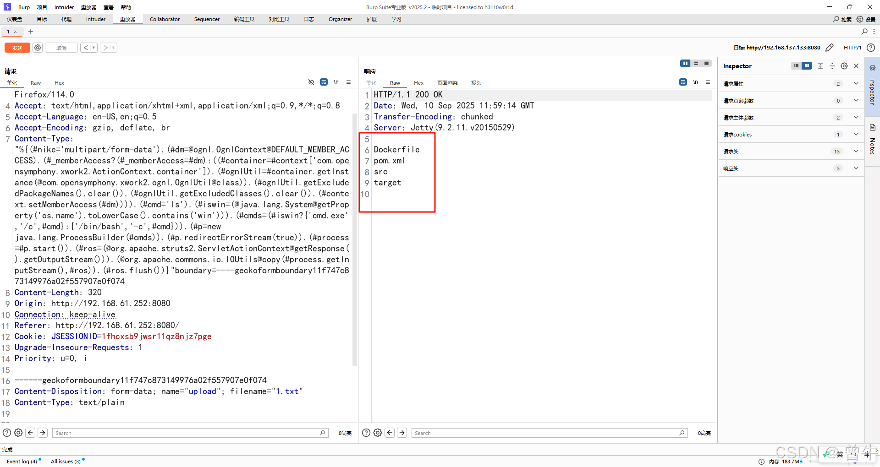Toggle word wrap in the request editor

tap(324, 82)
